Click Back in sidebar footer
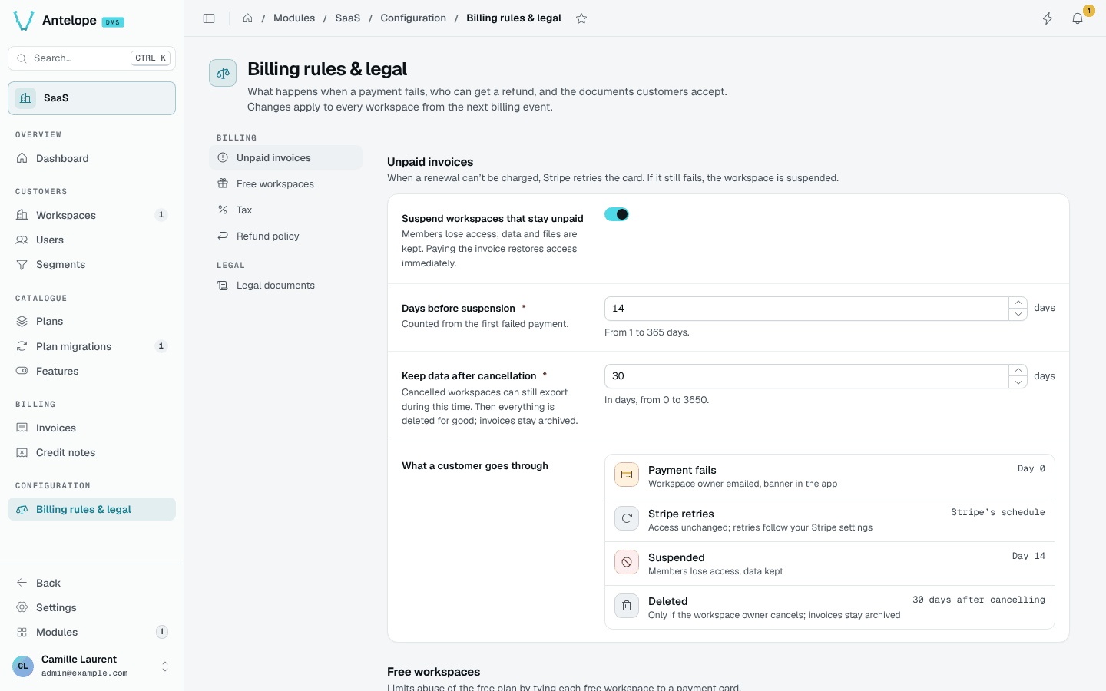1106x691 pixels. pos(91,583)
